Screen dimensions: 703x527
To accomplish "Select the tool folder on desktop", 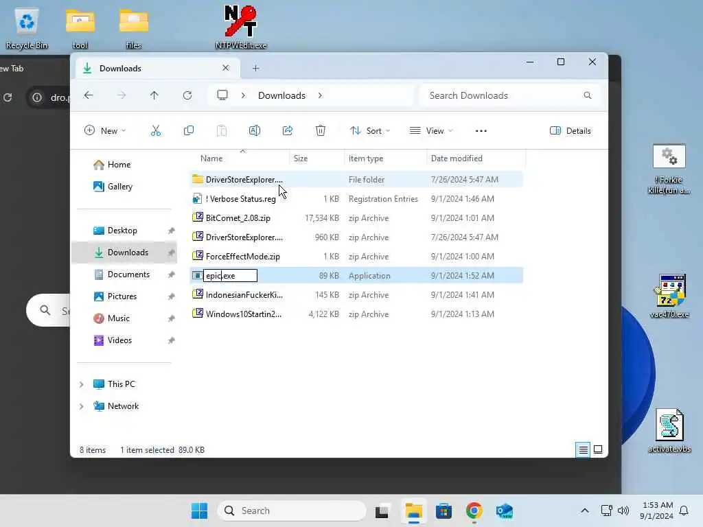I will pos(80,29).
